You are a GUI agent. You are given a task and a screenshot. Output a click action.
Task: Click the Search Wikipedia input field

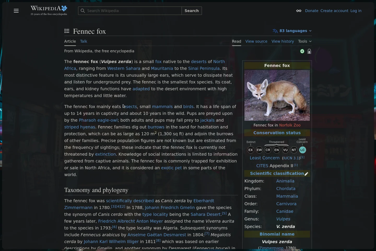(130, 11)
